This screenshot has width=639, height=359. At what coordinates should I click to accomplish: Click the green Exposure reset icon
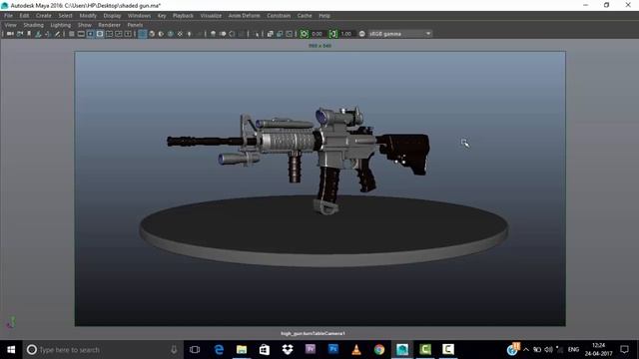click(x=304, y=34)
